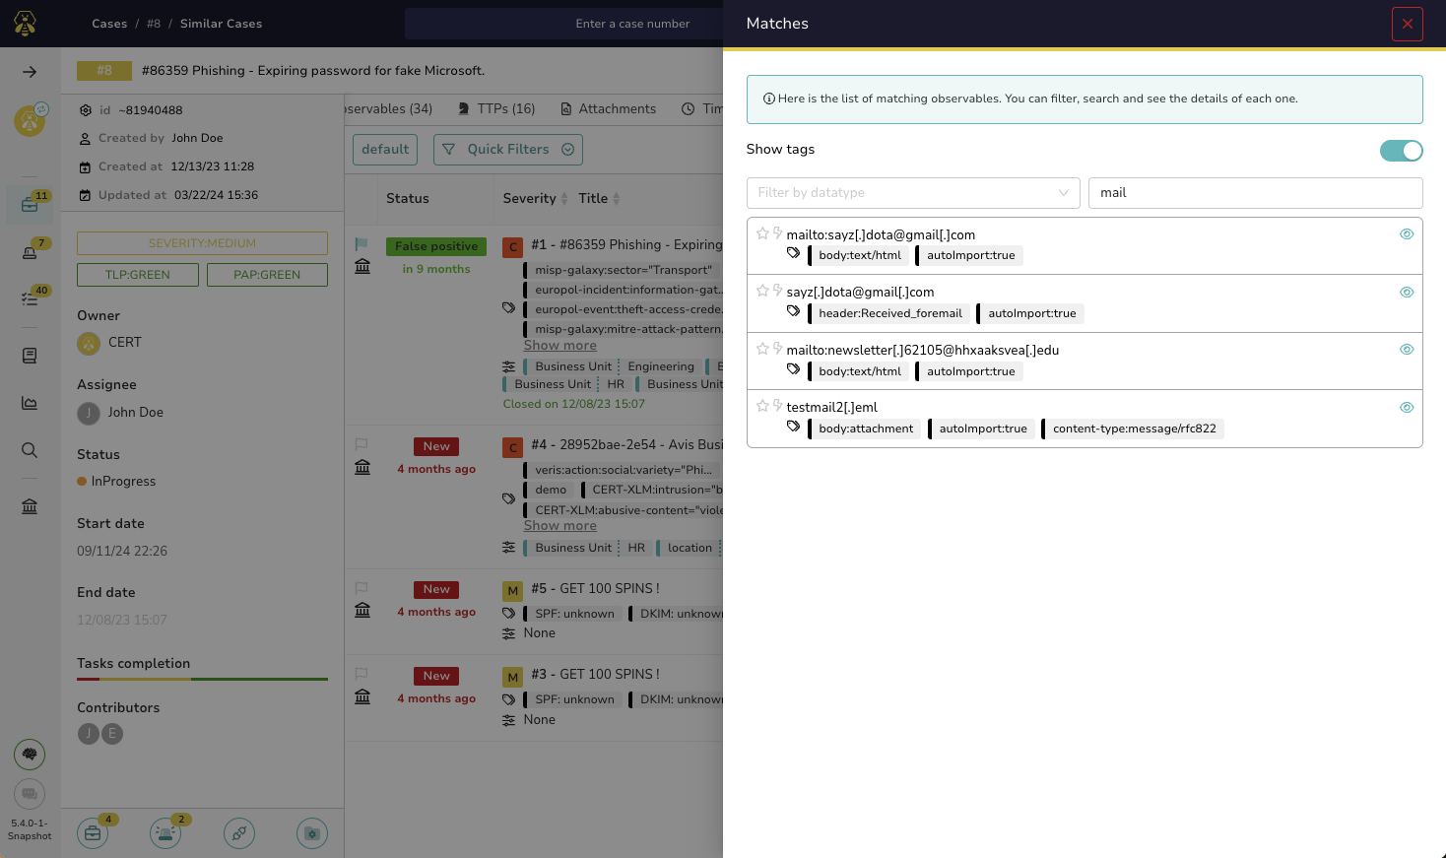The image size is (1446, 858).
Task: Open the Dashboards chart icon
Action: point(30,402)
